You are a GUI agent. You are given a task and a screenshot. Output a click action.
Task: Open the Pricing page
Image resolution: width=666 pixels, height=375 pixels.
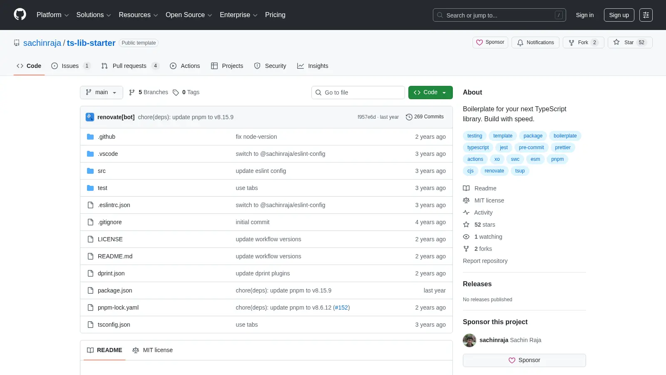[275, 15]
